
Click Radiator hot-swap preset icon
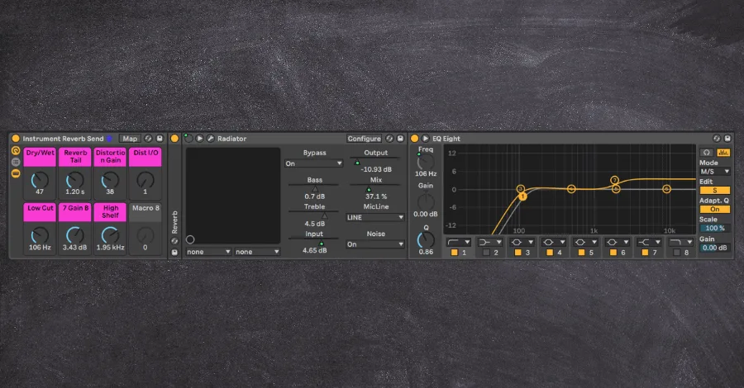point(389,139)
